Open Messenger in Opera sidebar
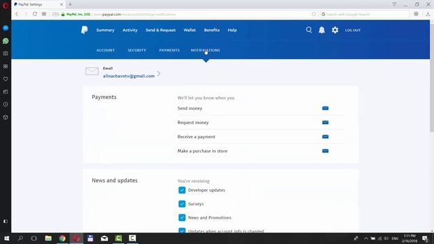 pyautogui.click(x=5, y=28)
